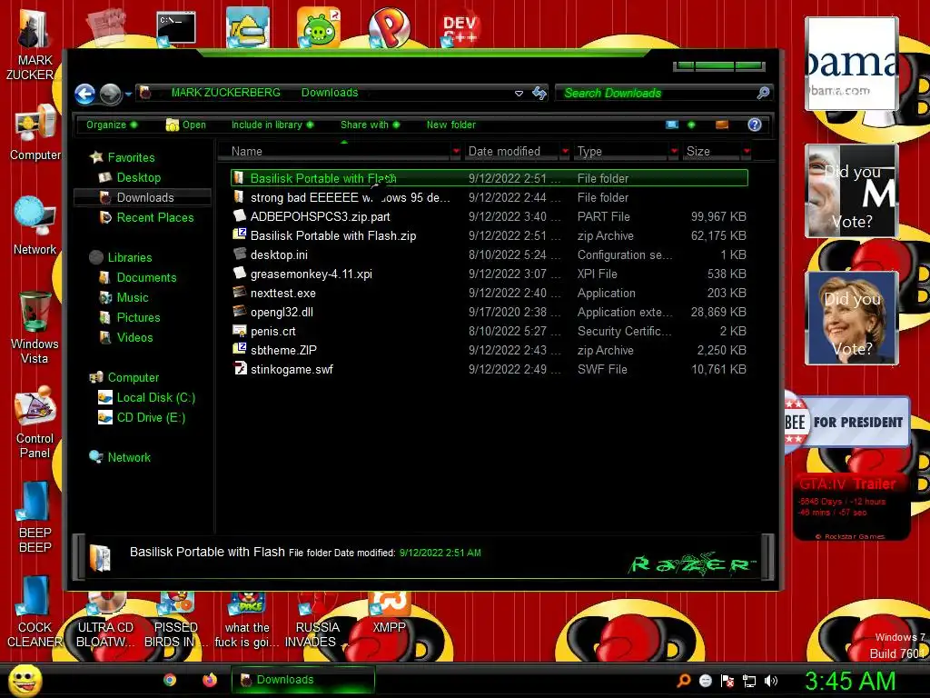
Task: Select Basilisk Portable with Flash.zip
Action: pos(490,235)
